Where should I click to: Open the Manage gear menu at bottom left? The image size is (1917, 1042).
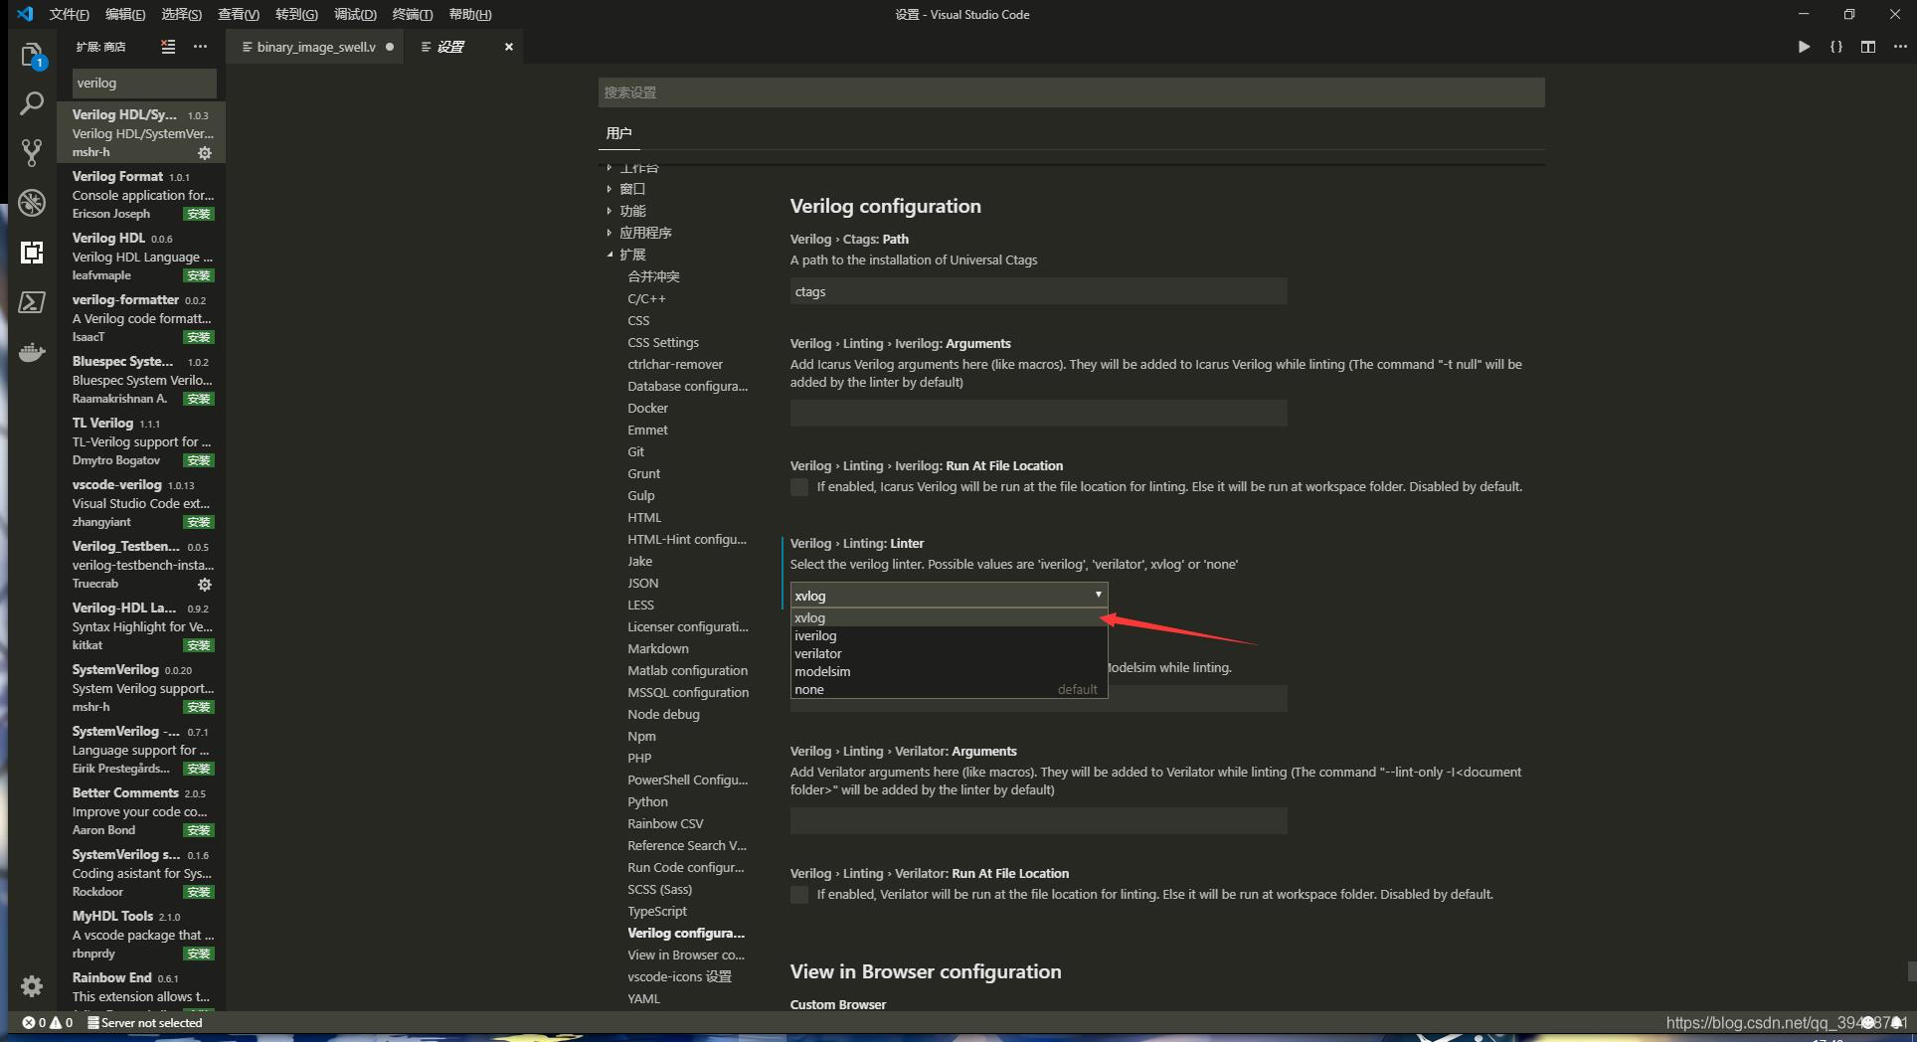31,985
